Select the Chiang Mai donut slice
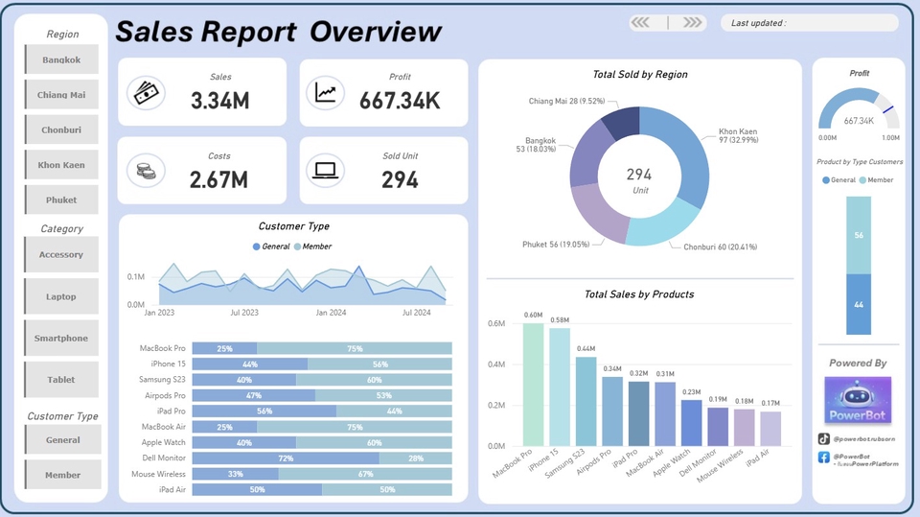The width and height of the screenshot is (920, 517). pos(623,122)
